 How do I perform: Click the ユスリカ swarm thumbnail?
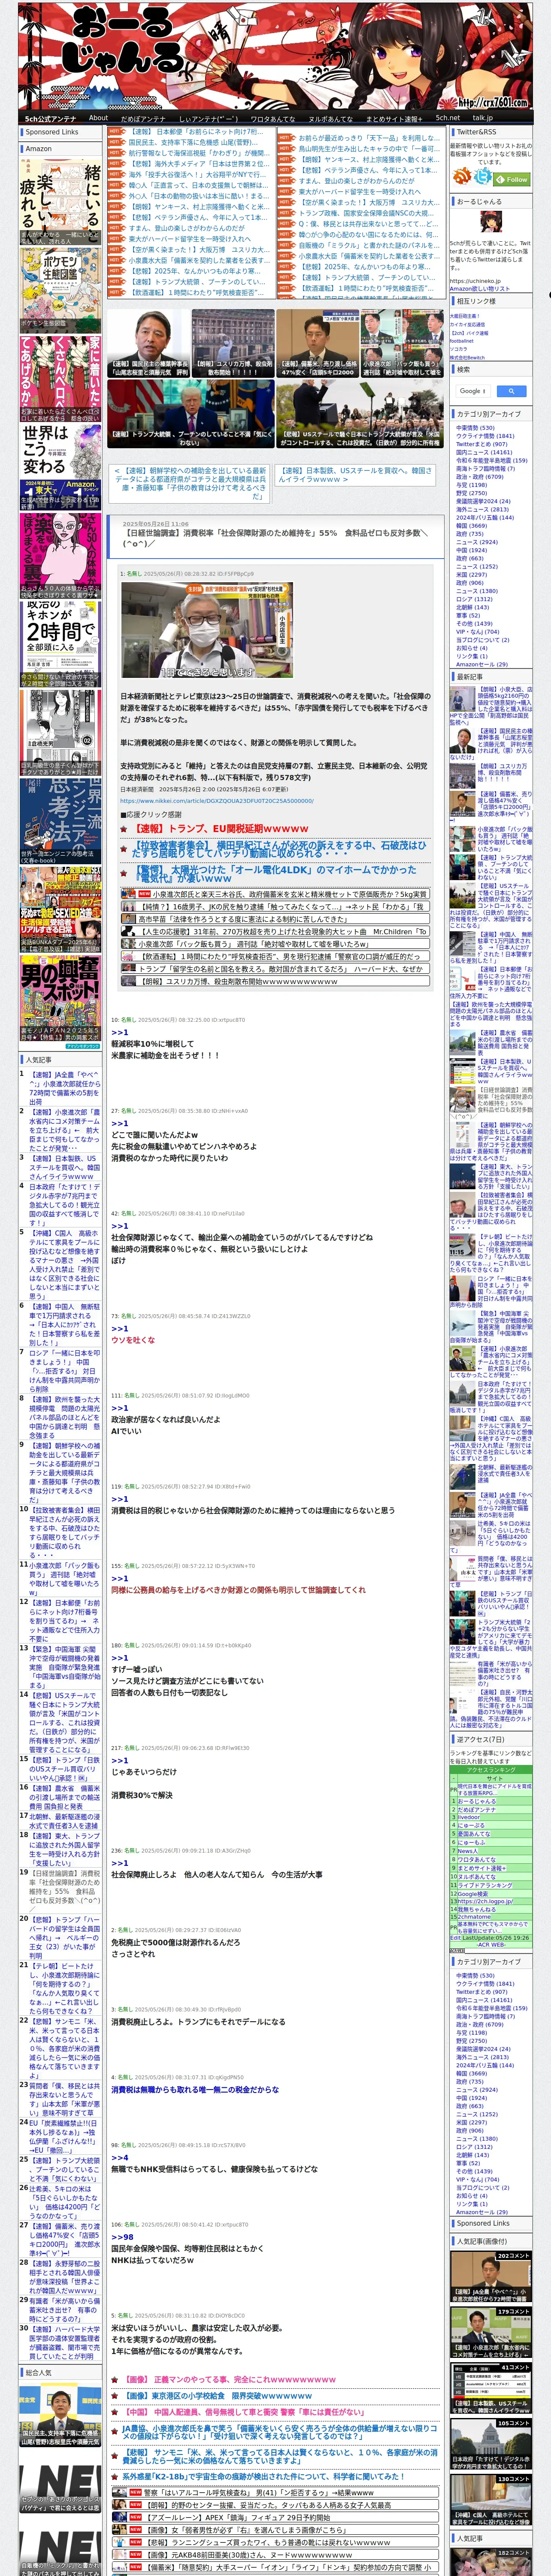pos(233,343)
